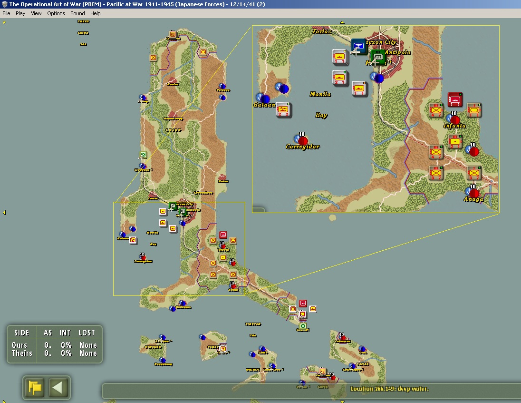Click the left-pointing triangle back button
This screenshot has height=403, width=521.
58,387
